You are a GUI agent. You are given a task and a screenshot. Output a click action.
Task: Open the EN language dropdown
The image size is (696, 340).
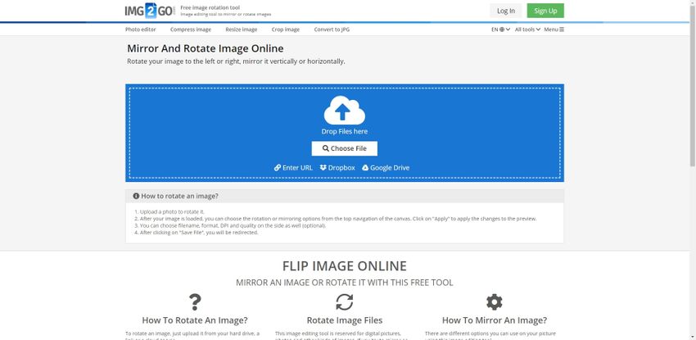click(500, 29)
